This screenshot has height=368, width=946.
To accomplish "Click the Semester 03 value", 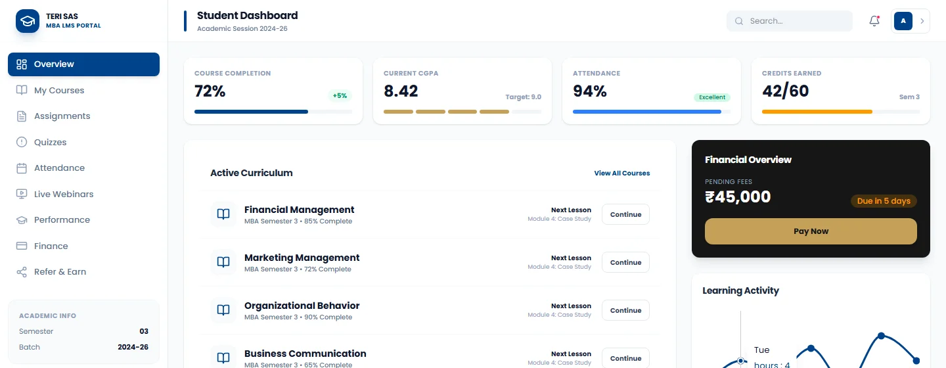I will click(x=144, y=331).
